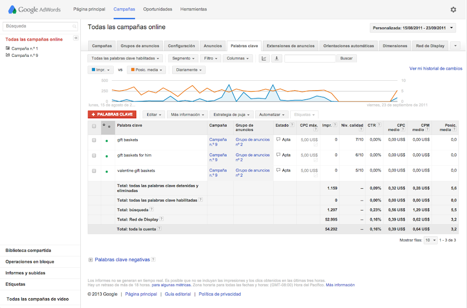Click the download report icon
Viewport: 467px width, 308px height.
[x=277, y=58]
